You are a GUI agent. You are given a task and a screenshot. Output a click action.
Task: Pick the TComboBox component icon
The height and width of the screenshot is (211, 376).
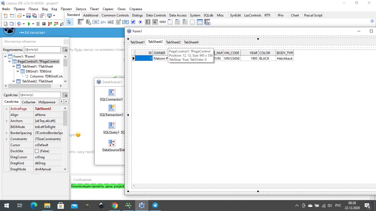pyautogui.click(x=155, y=22)
